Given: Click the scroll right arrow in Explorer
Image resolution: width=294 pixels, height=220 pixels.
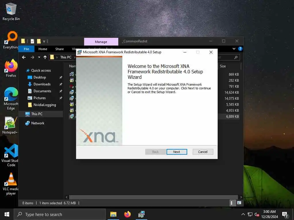Looking at the screenshot, I should [241, 197].
